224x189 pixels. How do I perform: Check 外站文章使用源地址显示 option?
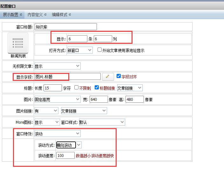(99, 50)
